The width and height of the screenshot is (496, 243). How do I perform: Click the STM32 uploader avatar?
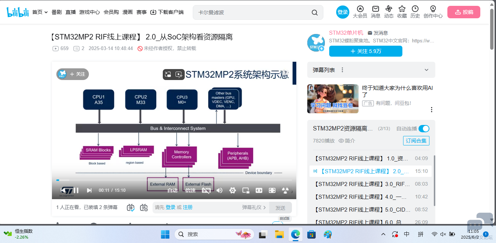point(316,43)
